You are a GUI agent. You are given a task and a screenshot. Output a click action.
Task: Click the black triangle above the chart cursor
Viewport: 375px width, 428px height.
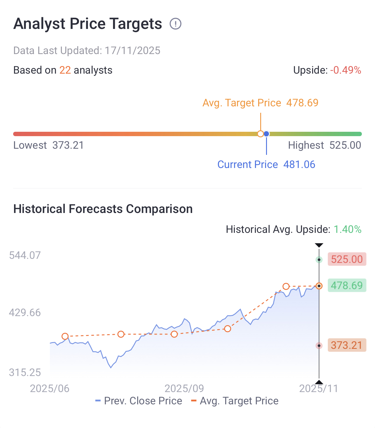point(319,245)
